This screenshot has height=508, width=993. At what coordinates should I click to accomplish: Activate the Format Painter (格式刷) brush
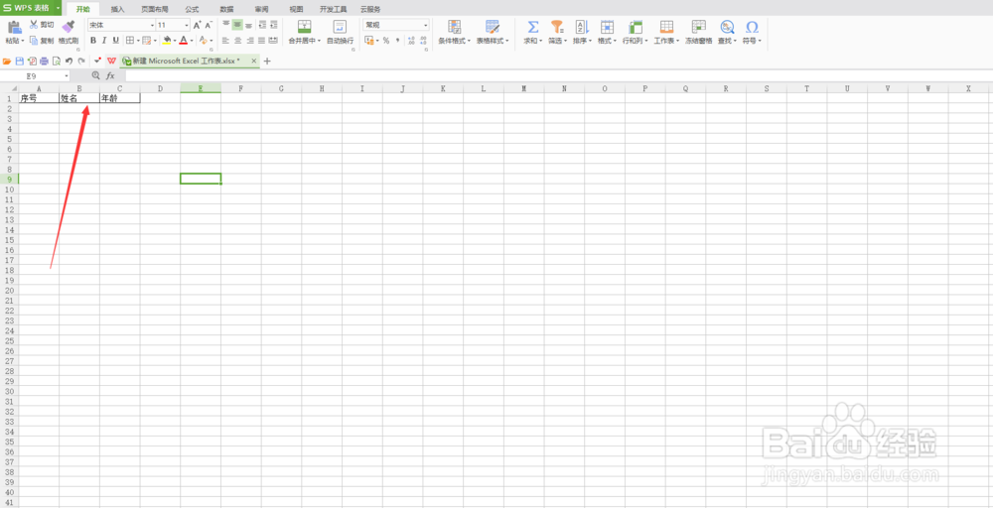[69, 27]
